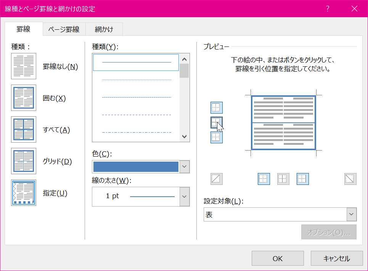Toggle the bottom border button beside preview
The image size is (368, 271).
coord(216,137)
